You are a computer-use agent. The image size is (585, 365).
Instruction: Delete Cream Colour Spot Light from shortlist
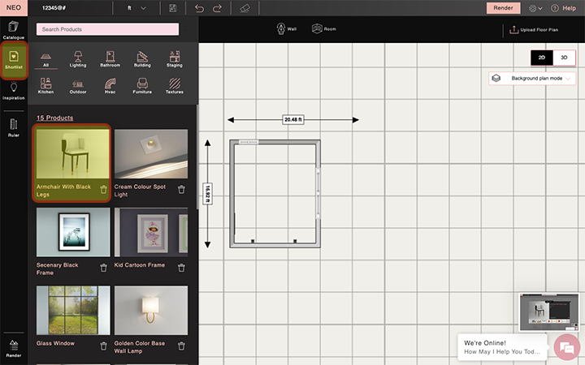coord(181,190)
